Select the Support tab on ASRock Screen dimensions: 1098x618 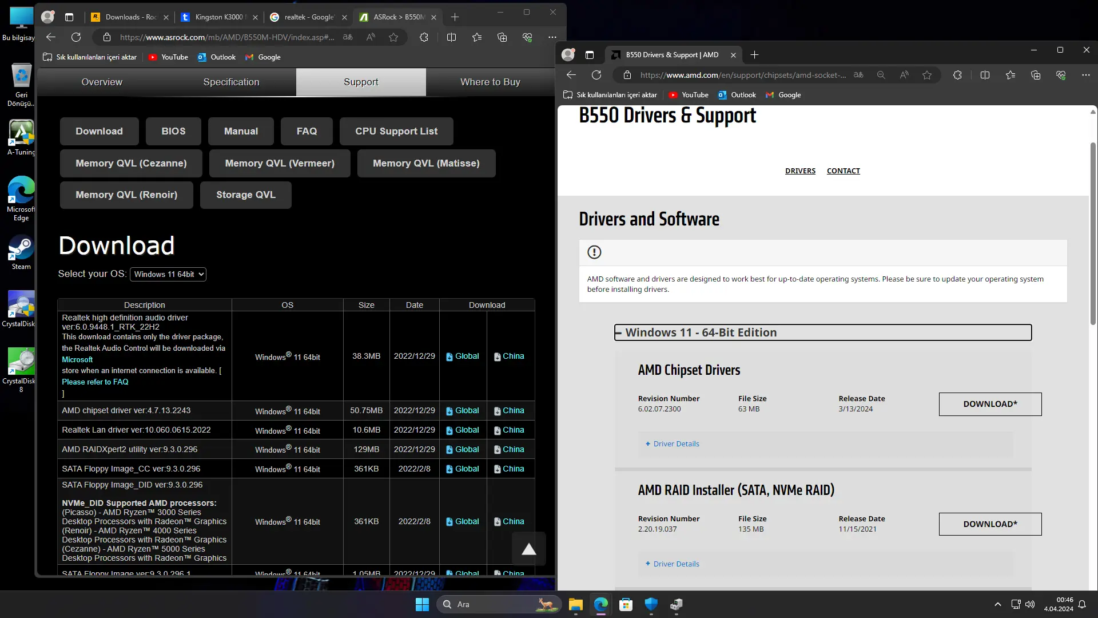361,82
